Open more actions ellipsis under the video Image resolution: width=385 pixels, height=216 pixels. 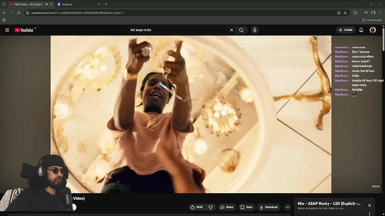coord(288,207)
